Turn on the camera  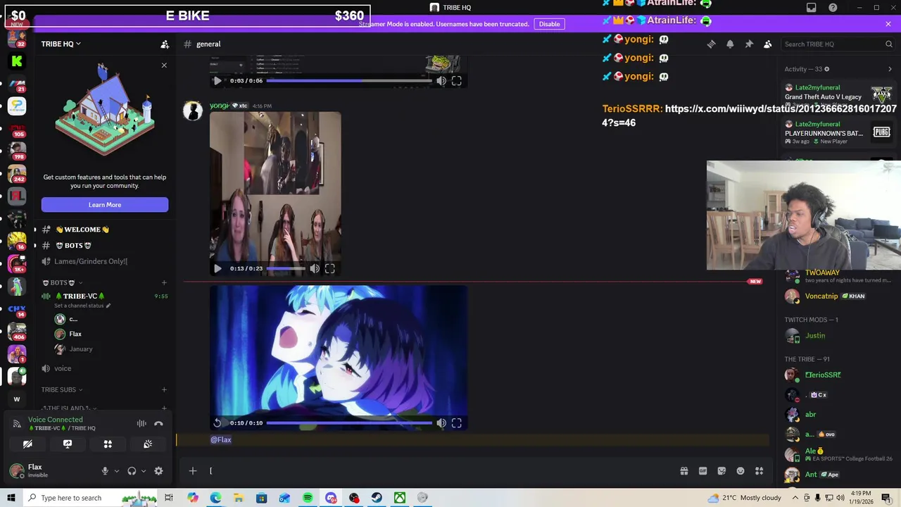[x=27, y=444]
